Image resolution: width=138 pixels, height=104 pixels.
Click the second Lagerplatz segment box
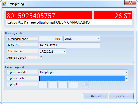[x=53, y=85]
